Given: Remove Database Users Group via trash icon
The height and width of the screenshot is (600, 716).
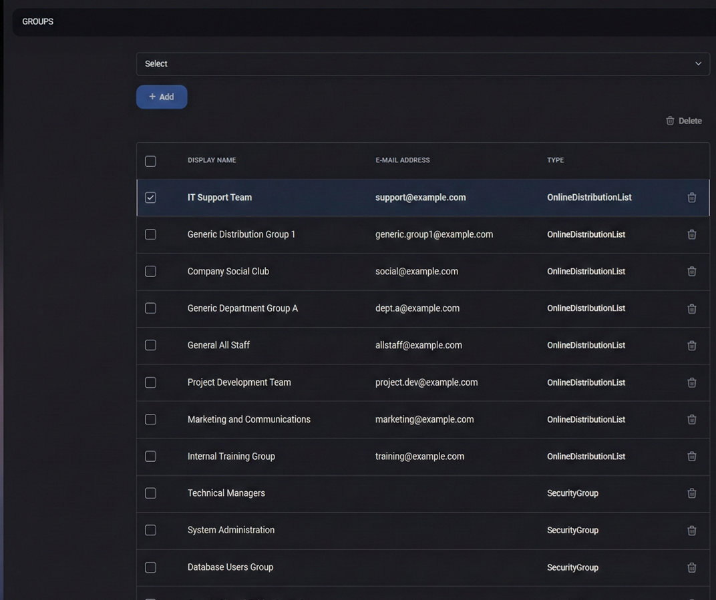Looking at the screenshot, I should tap(691, 567).
